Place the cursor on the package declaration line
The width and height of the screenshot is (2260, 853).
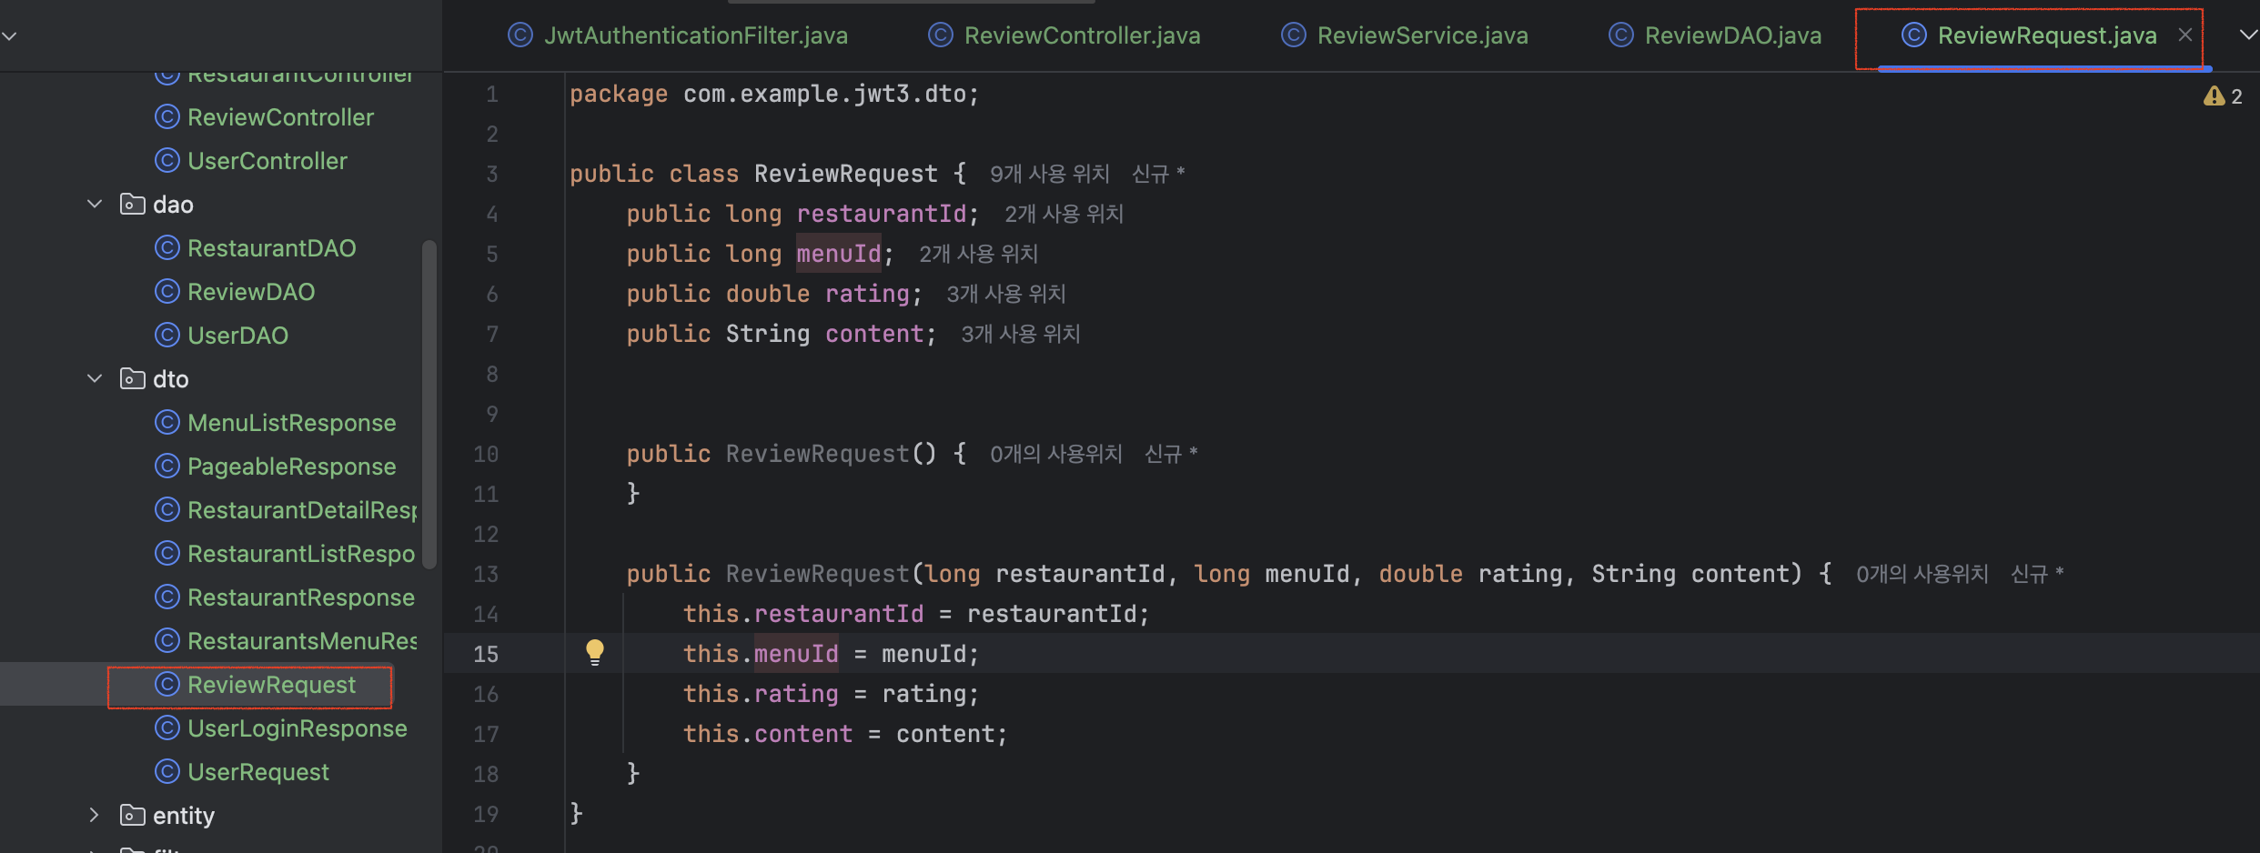coord(774,94)
